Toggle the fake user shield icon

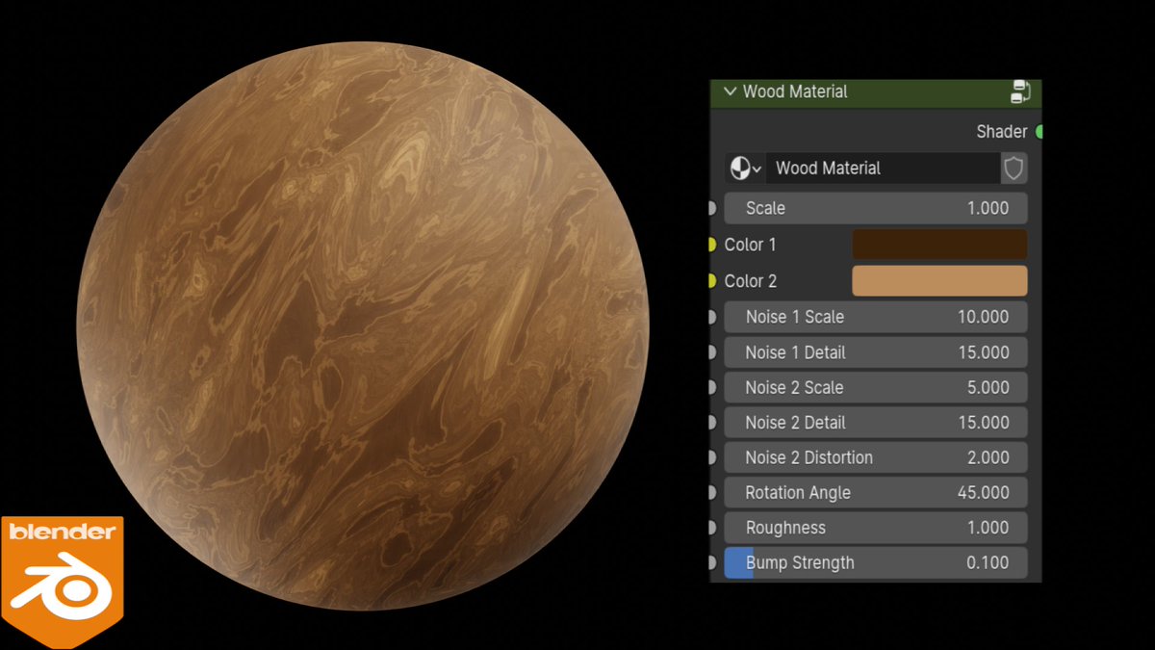1014,169
